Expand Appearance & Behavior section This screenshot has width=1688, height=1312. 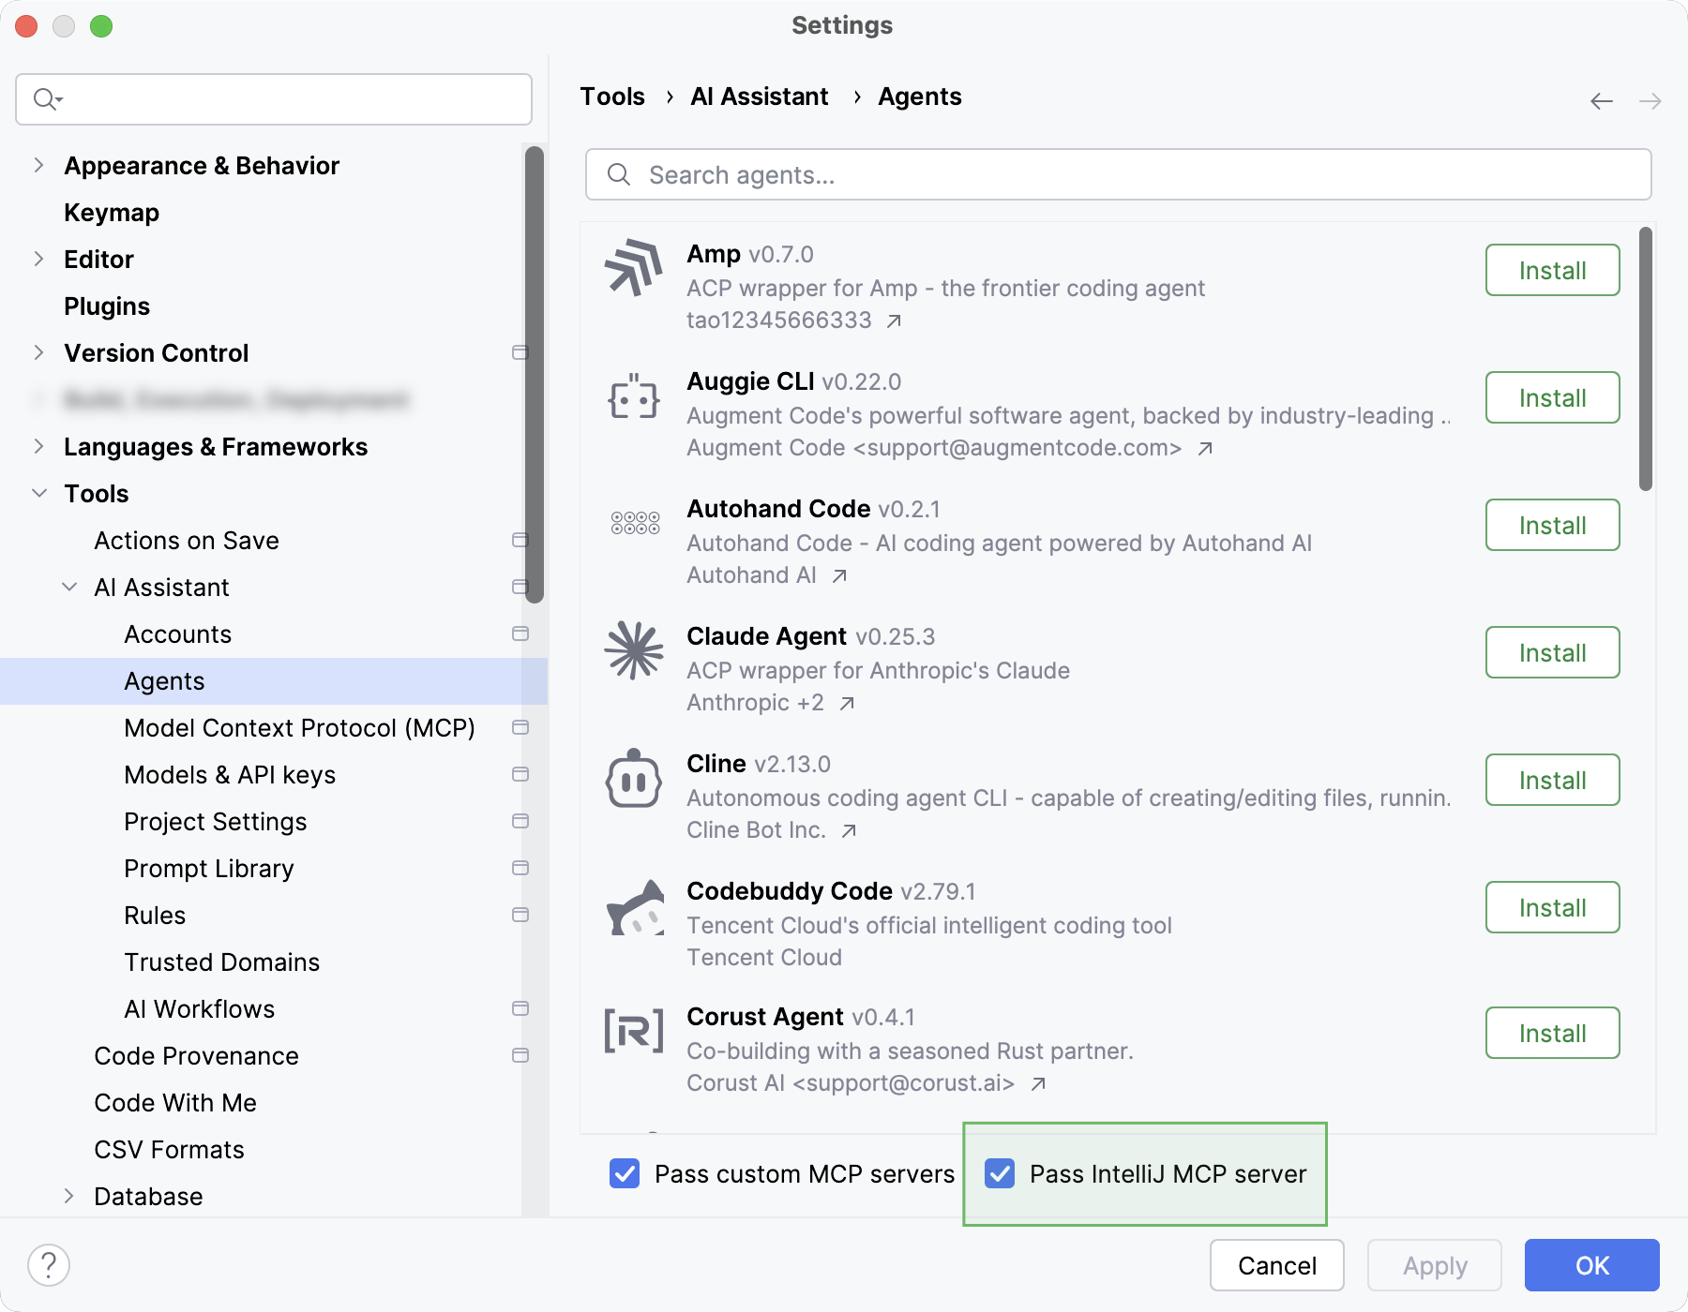tap(38, 165)
